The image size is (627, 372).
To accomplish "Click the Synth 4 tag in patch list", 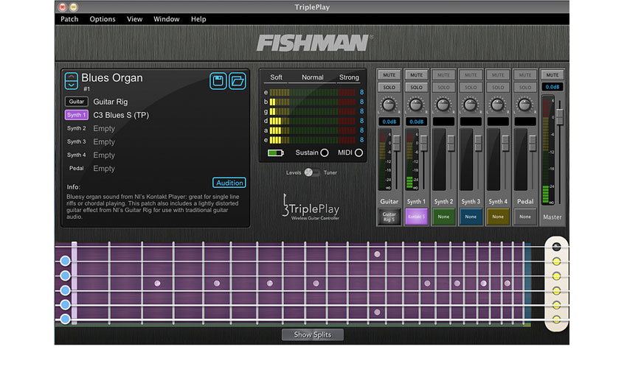I will (77, 155).
